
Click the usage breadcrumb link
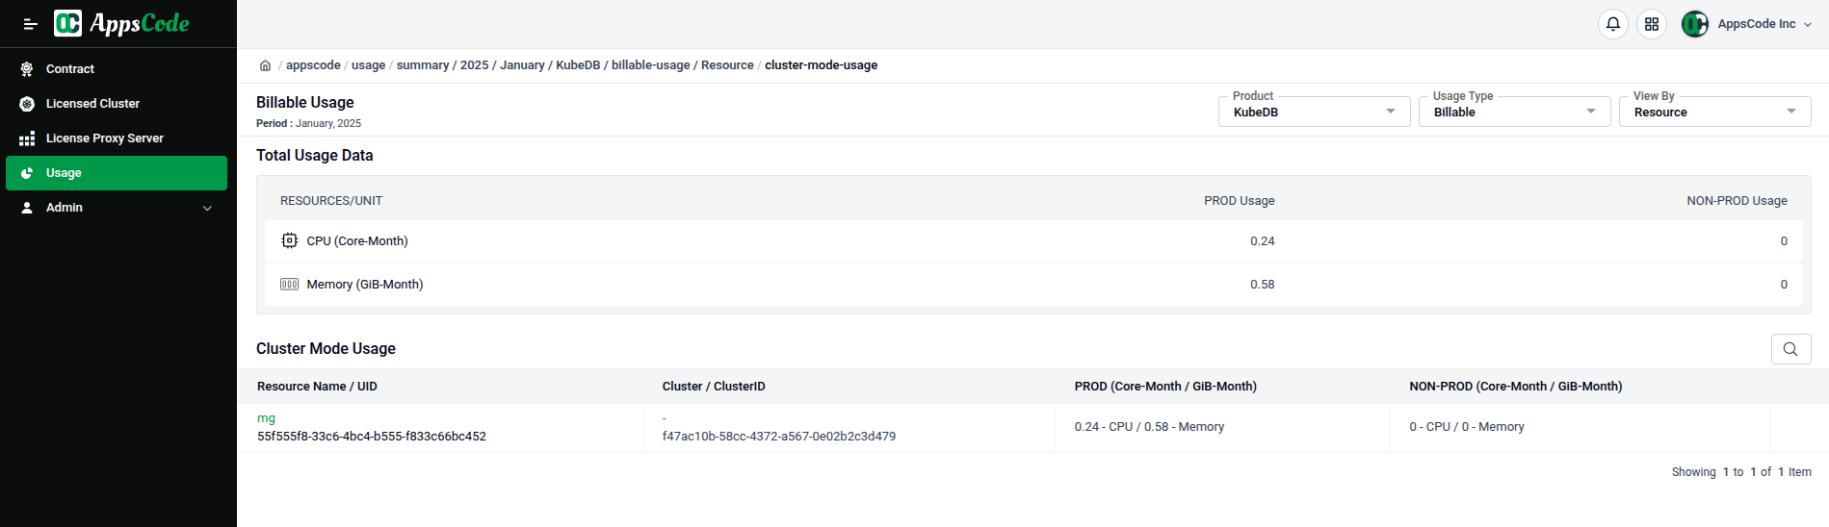pos(368,65)
